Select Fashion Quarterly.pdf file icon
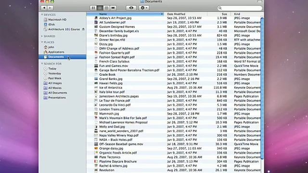The height and width of the screenshot is (173, 308). tap(96, 53)
